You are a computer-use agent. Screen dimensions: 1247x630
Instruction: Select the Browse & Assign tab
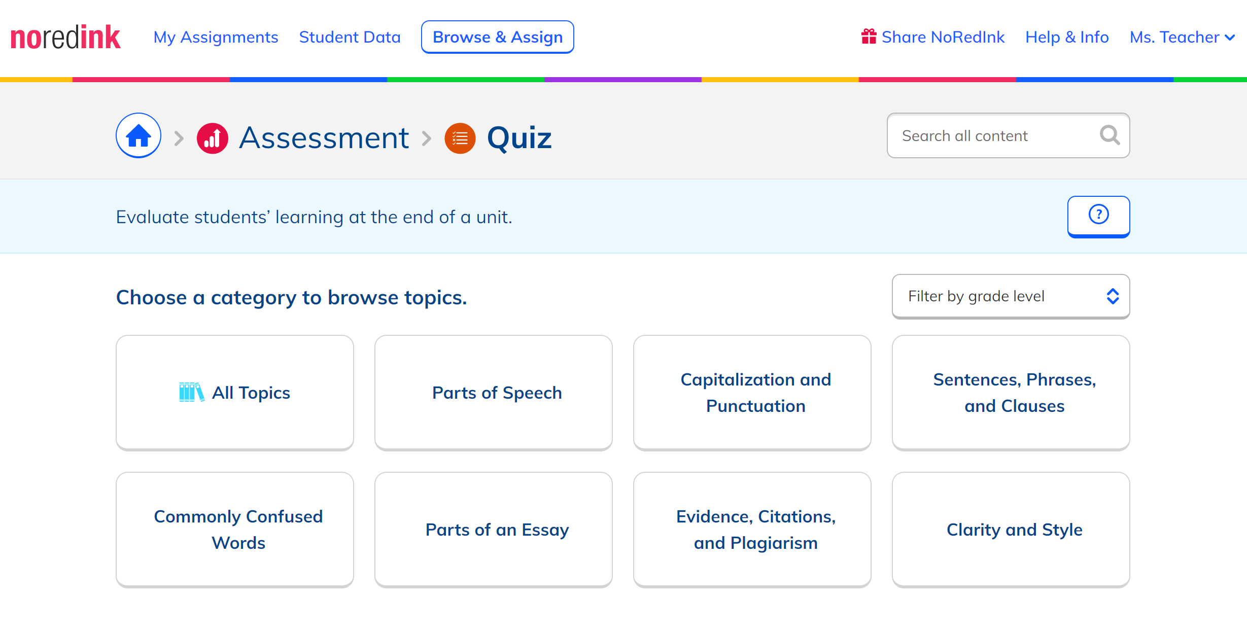coord(498,37)
